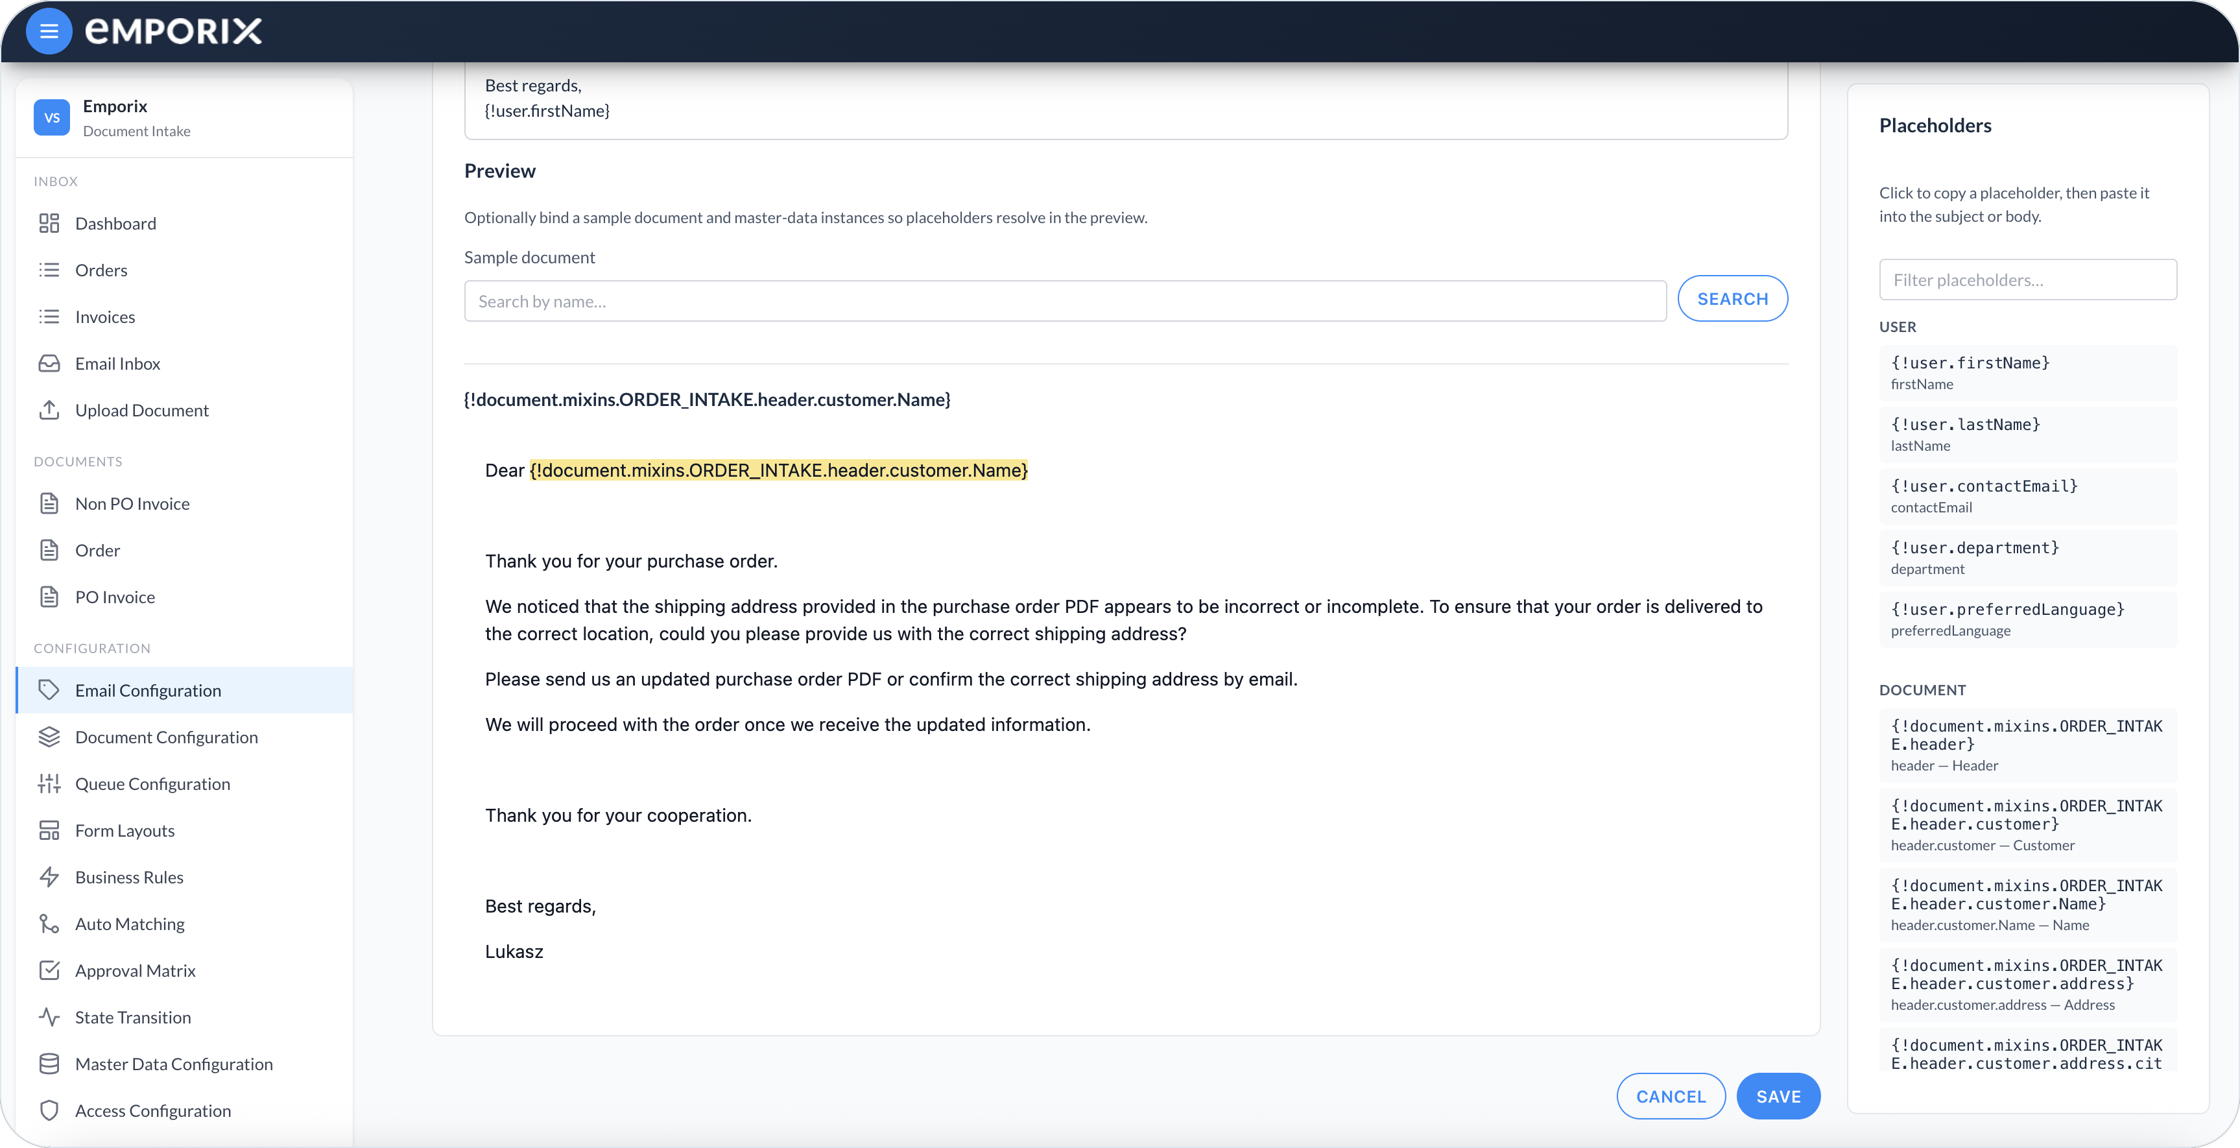Focus the Filter placeholders field

point(2028,280)
